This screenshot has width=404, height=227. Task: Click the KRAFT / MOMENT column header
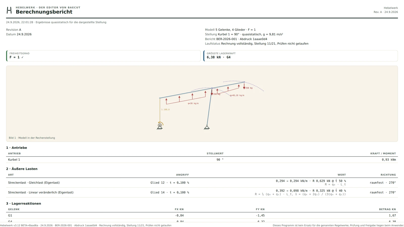pos(383,154)
